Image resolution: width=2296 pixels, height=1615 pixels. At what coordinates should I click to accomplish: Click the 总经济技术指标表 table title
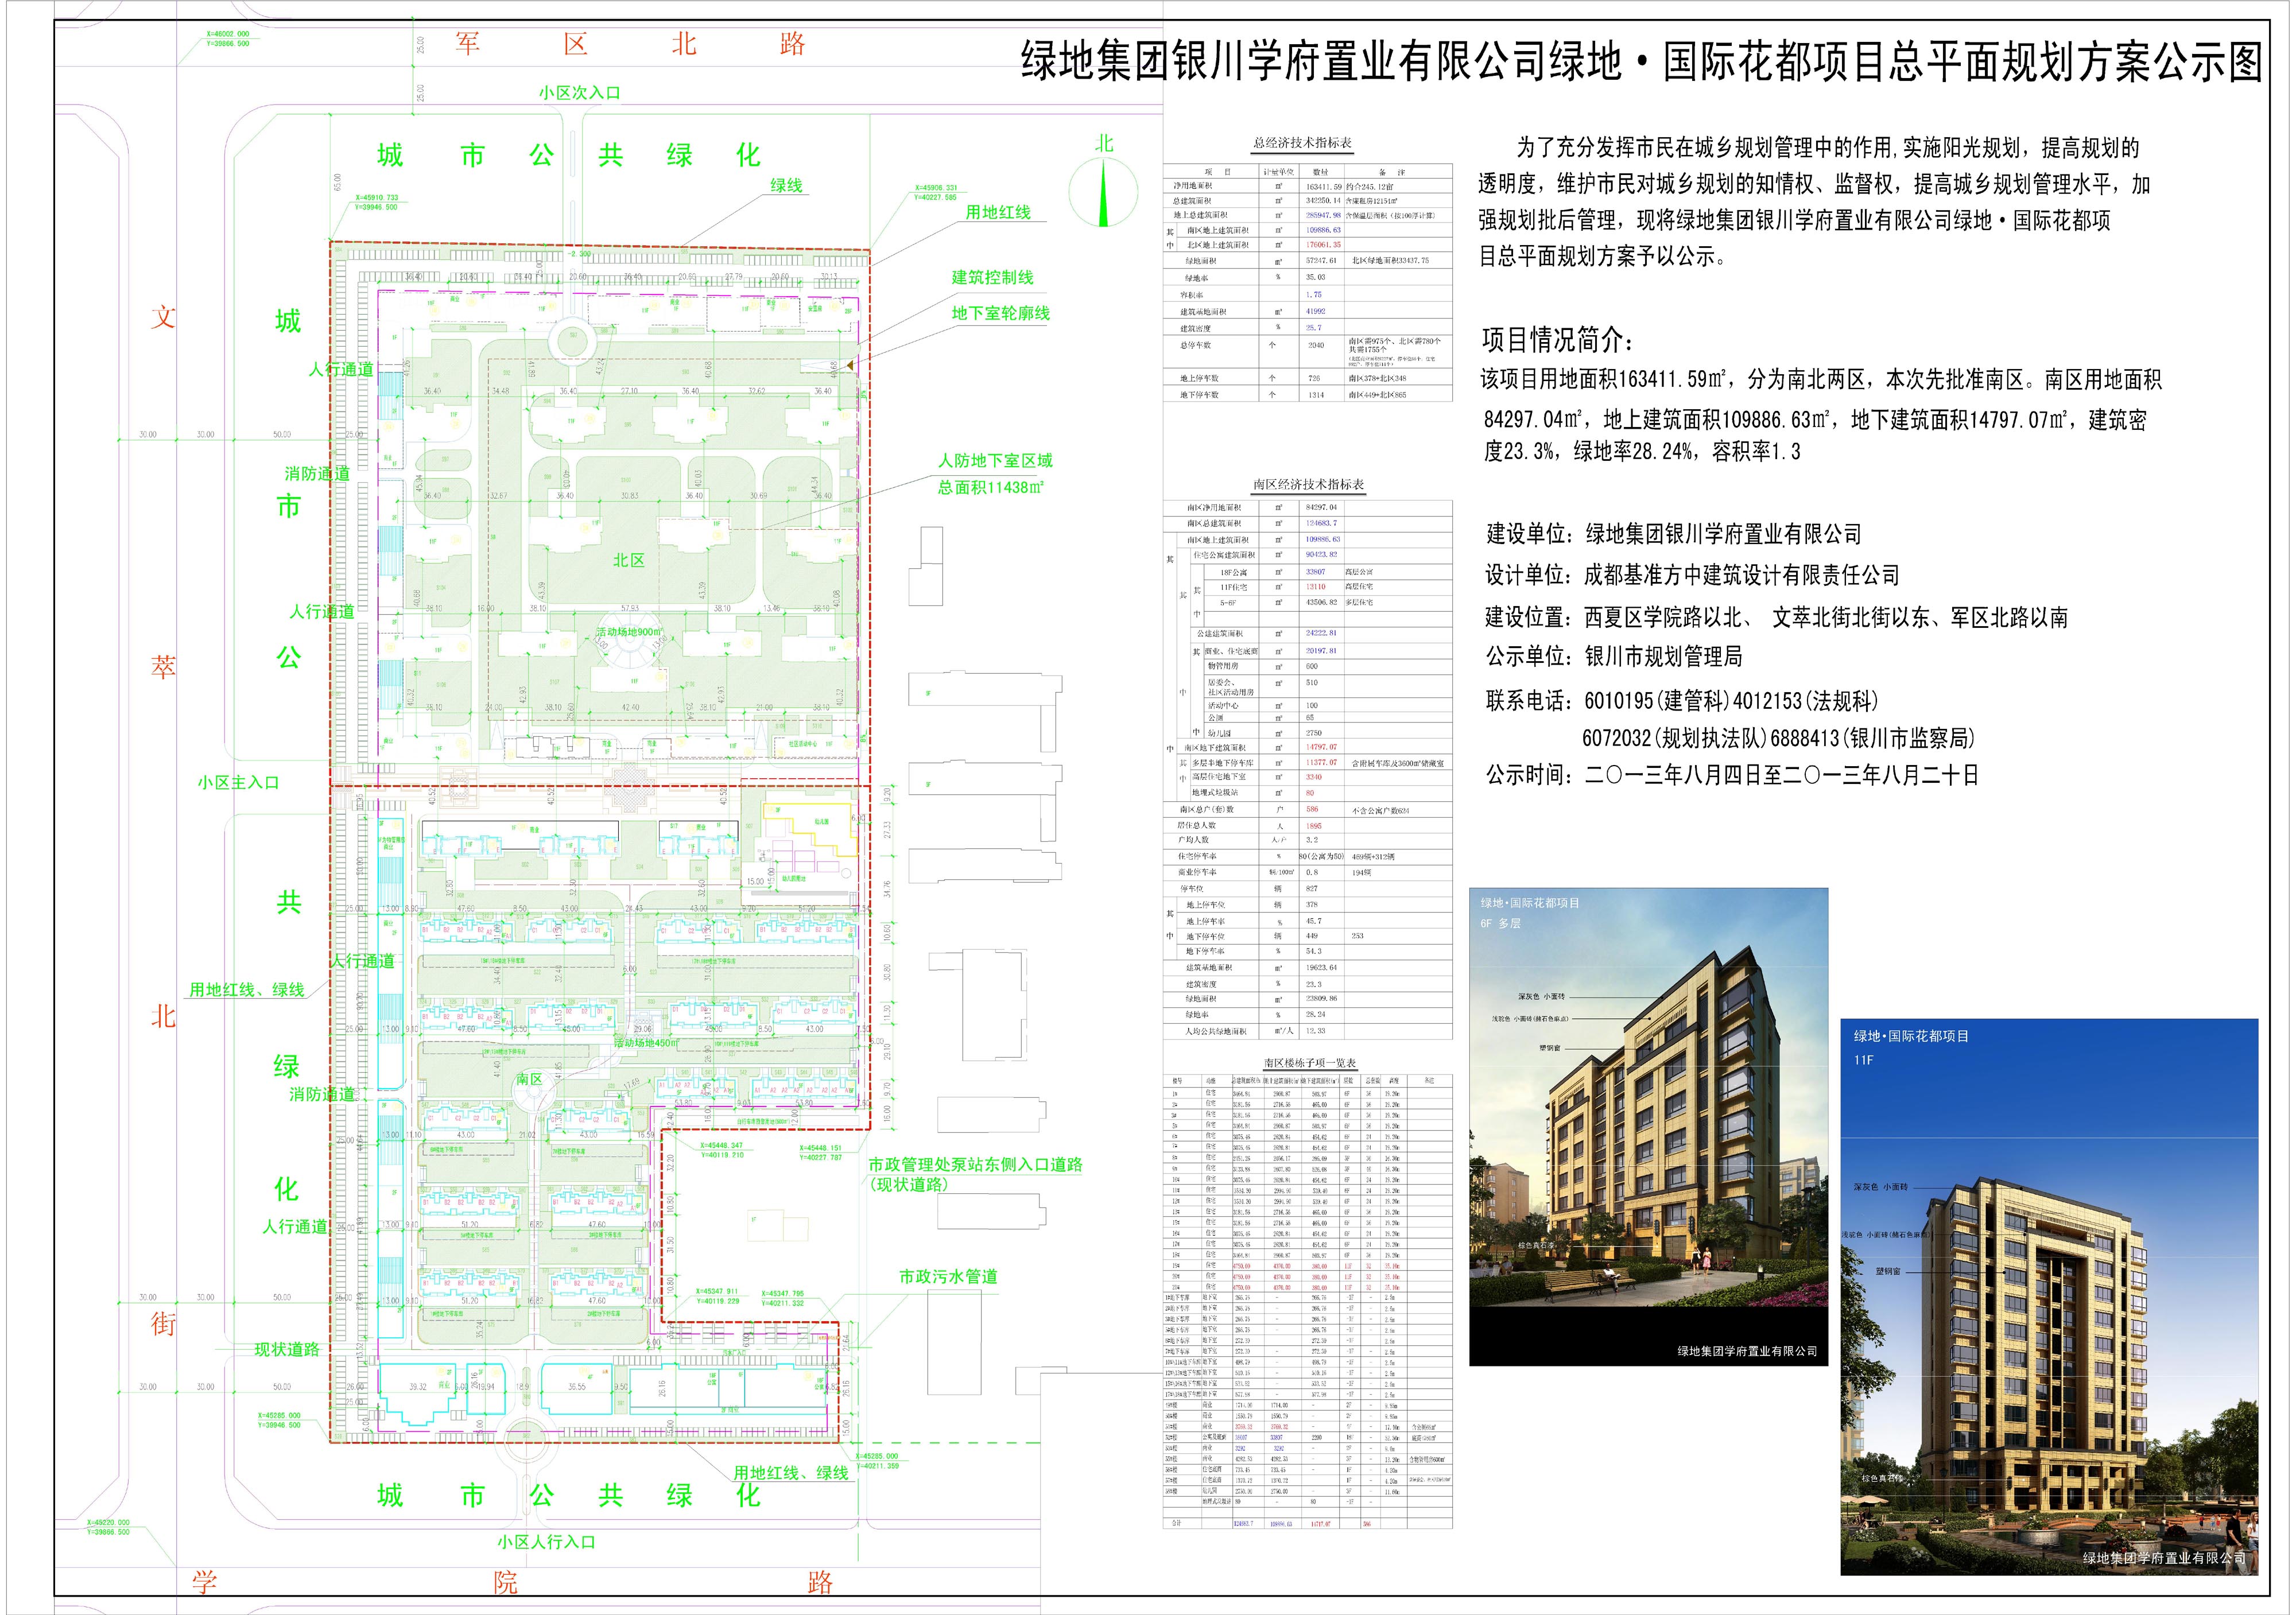pyautogui.click(x=1303, y=143)
